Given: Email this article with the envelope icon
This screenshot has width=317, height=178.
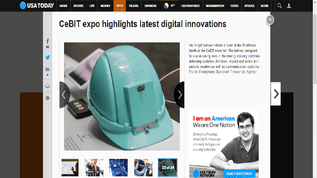Looking at the screenshot, I should tap(48, 86).
